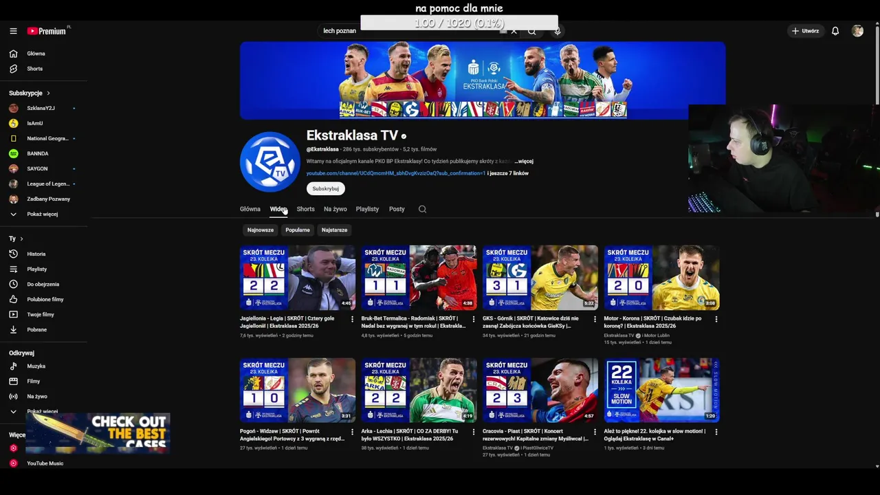Viewport: 880px width, 495px height.
Task: Expand the Ty section chevron
Action: (21, 239)
